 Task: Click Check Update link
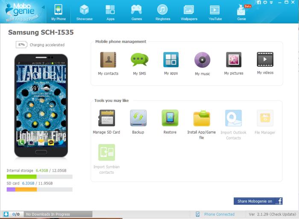[283, 214]
